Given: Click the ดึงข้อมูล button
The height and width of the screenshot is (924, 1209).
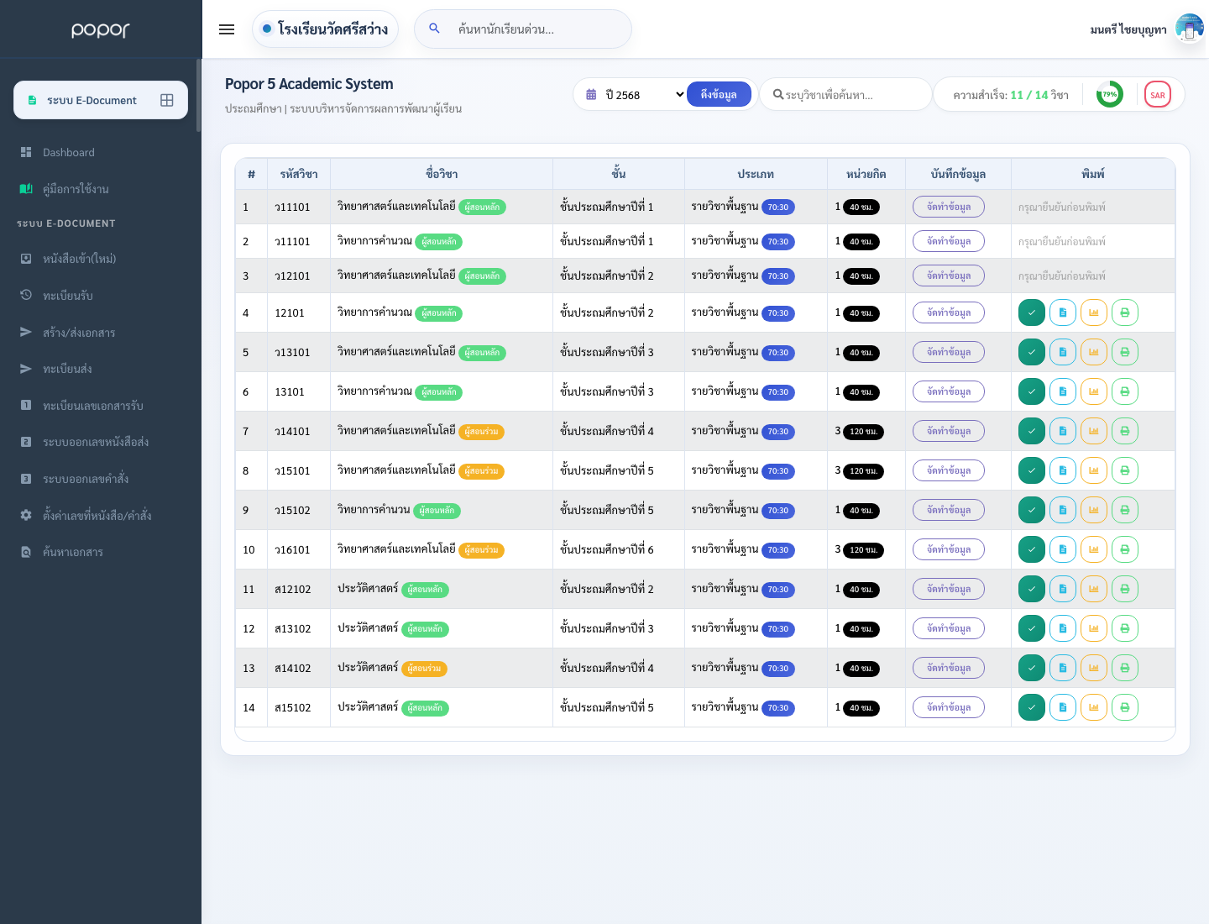Looking at the screenshot, I should click(x=719, y=94).
